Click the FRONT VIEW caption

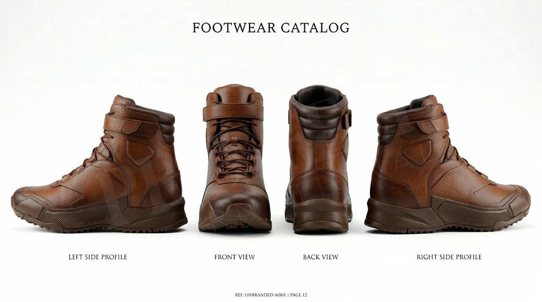tap(234, 257)
